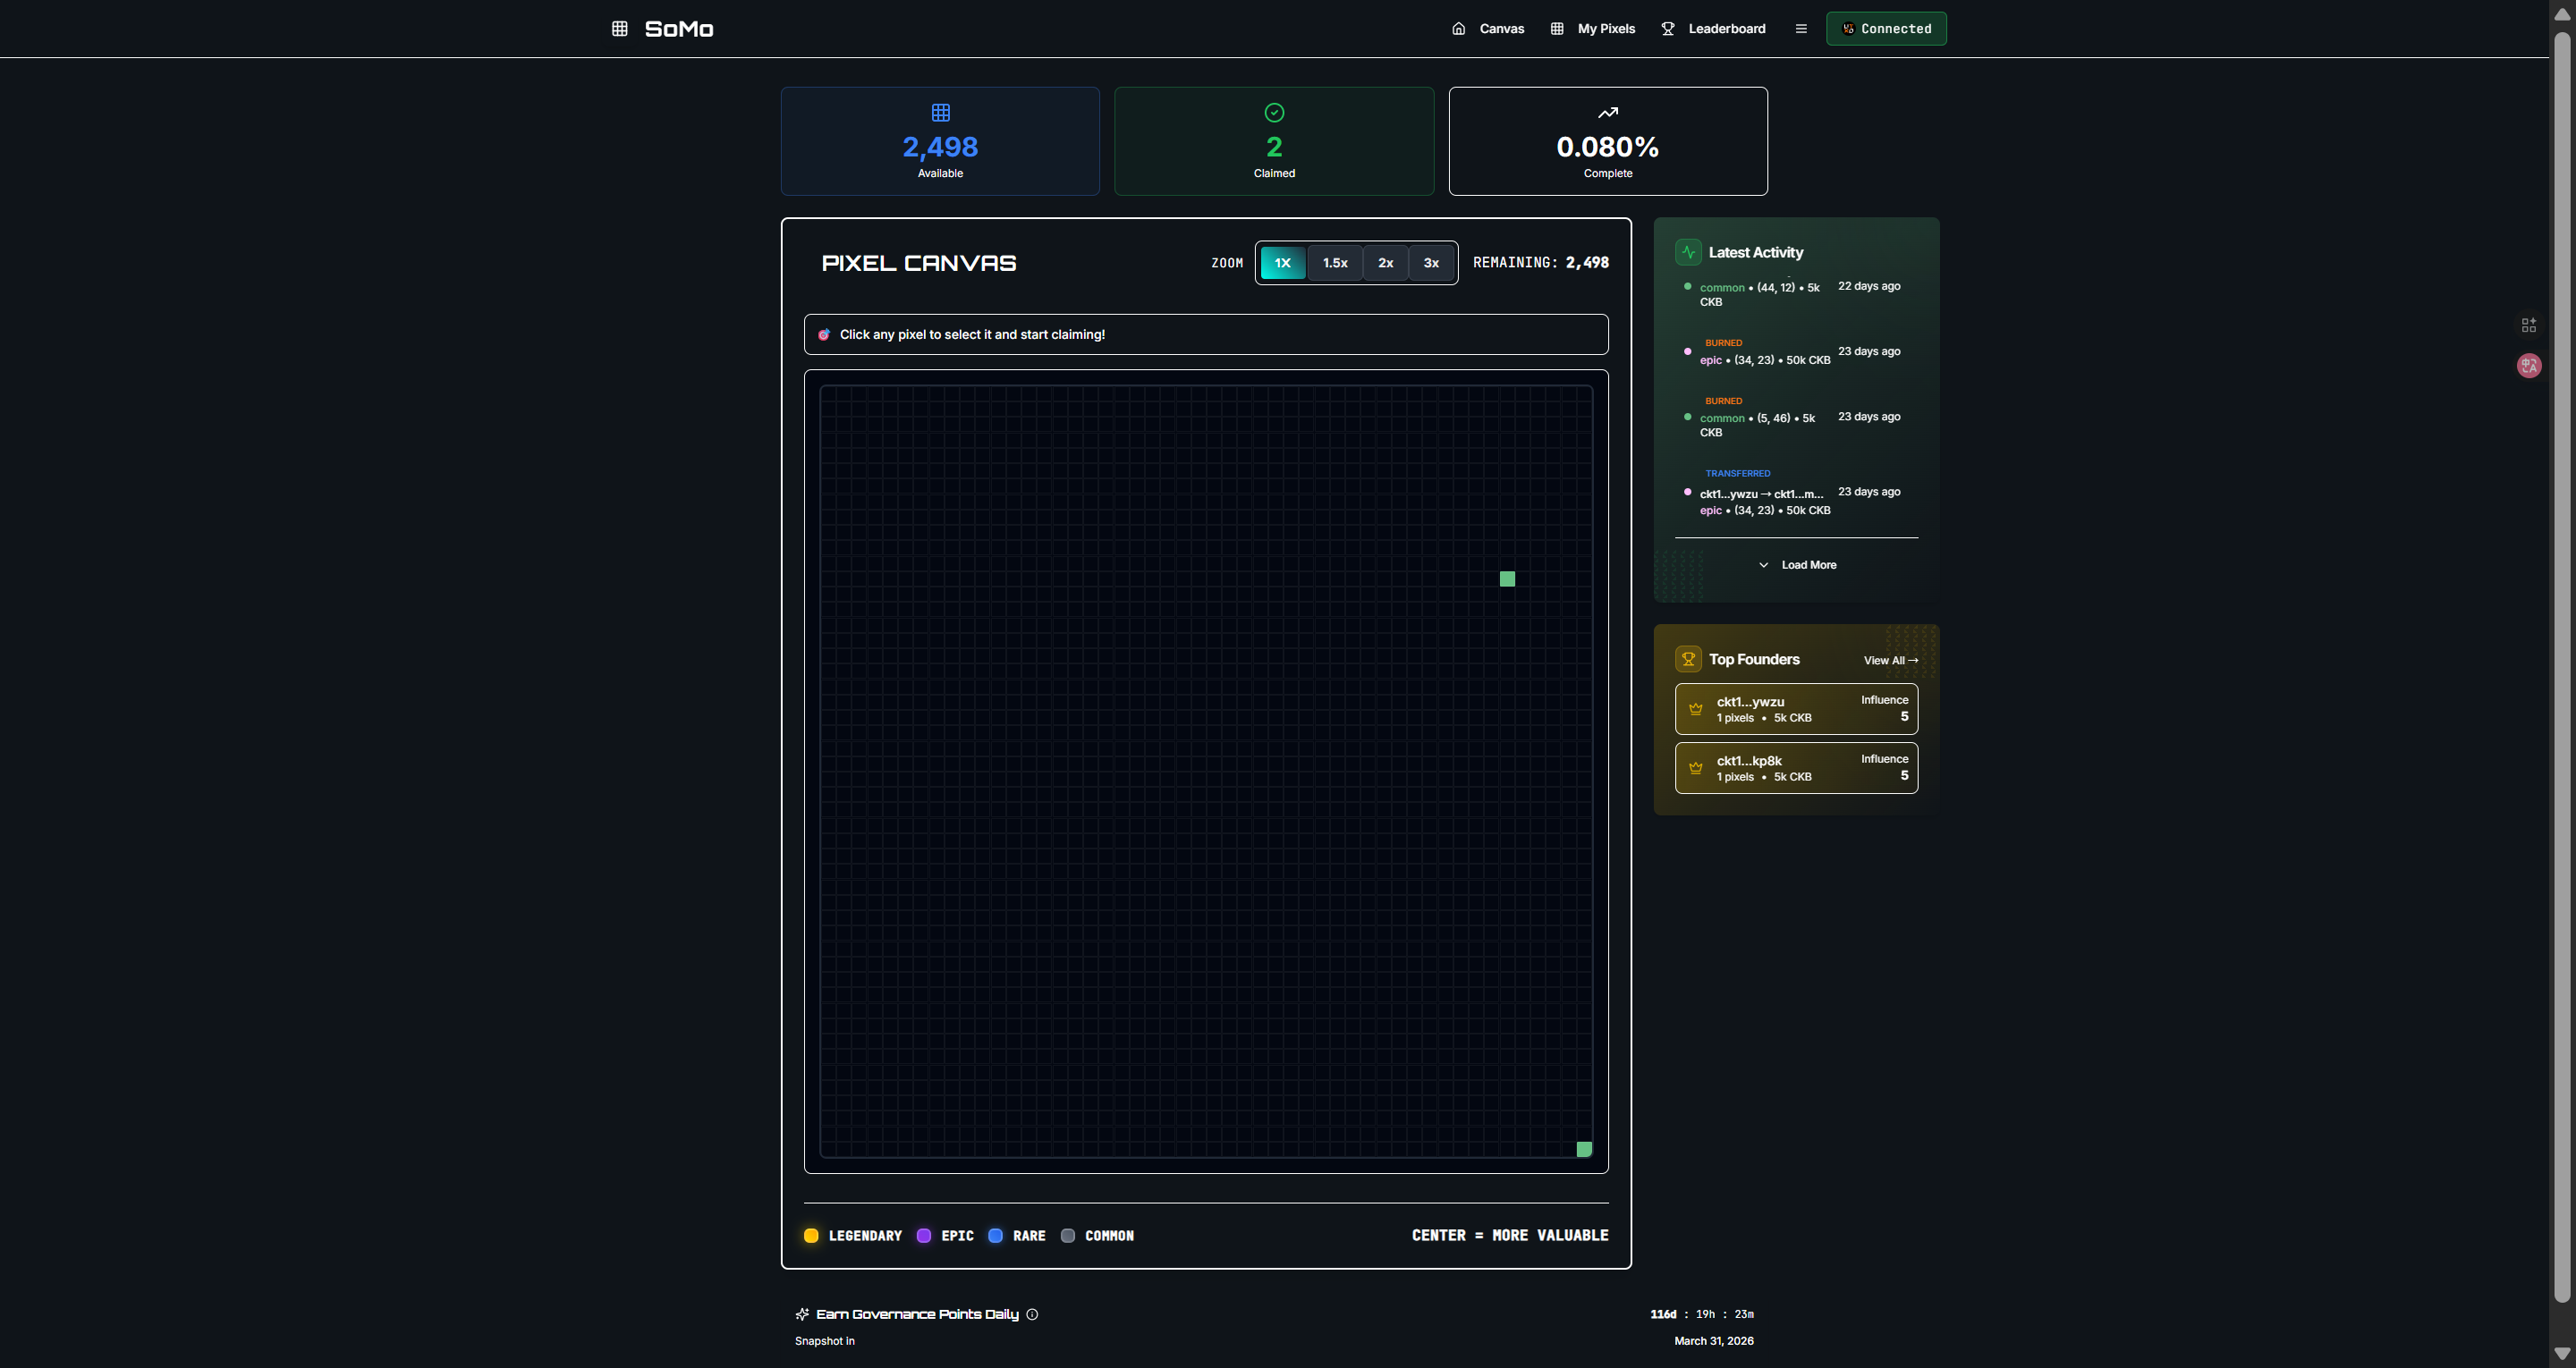The image size is (2576, 1368).
Task: Open the hamburger menu icon
Action: [1801, 29]
